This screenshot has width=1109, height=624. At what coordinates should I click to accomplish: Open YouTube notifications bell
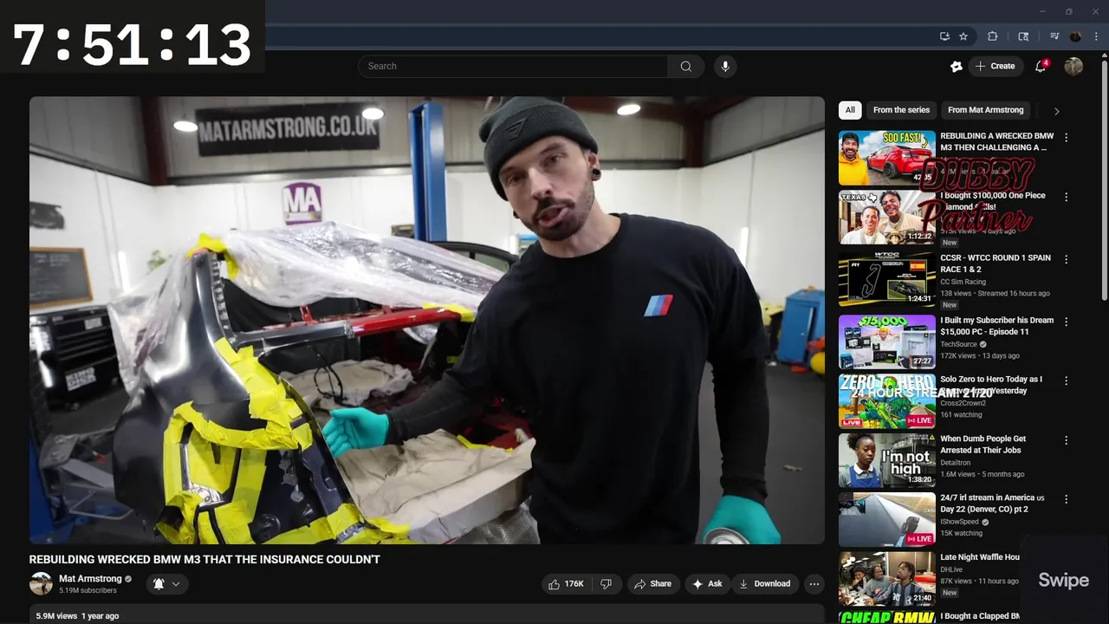pyautogui.click(x=1041, y=66)
